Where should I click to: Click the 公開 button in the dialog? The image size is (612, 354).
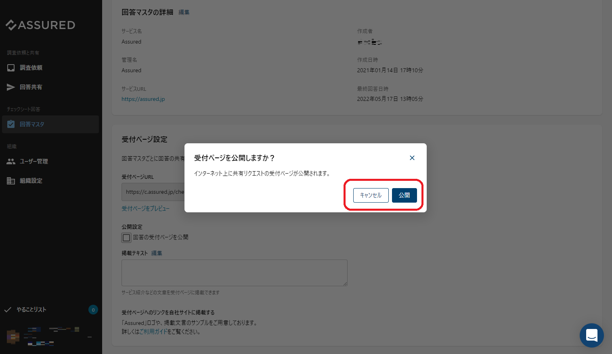pyautogui.click(x=405, y=195)
